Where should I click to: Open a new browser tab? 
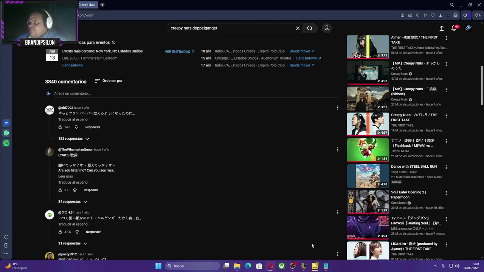click(x=102, y=5)
